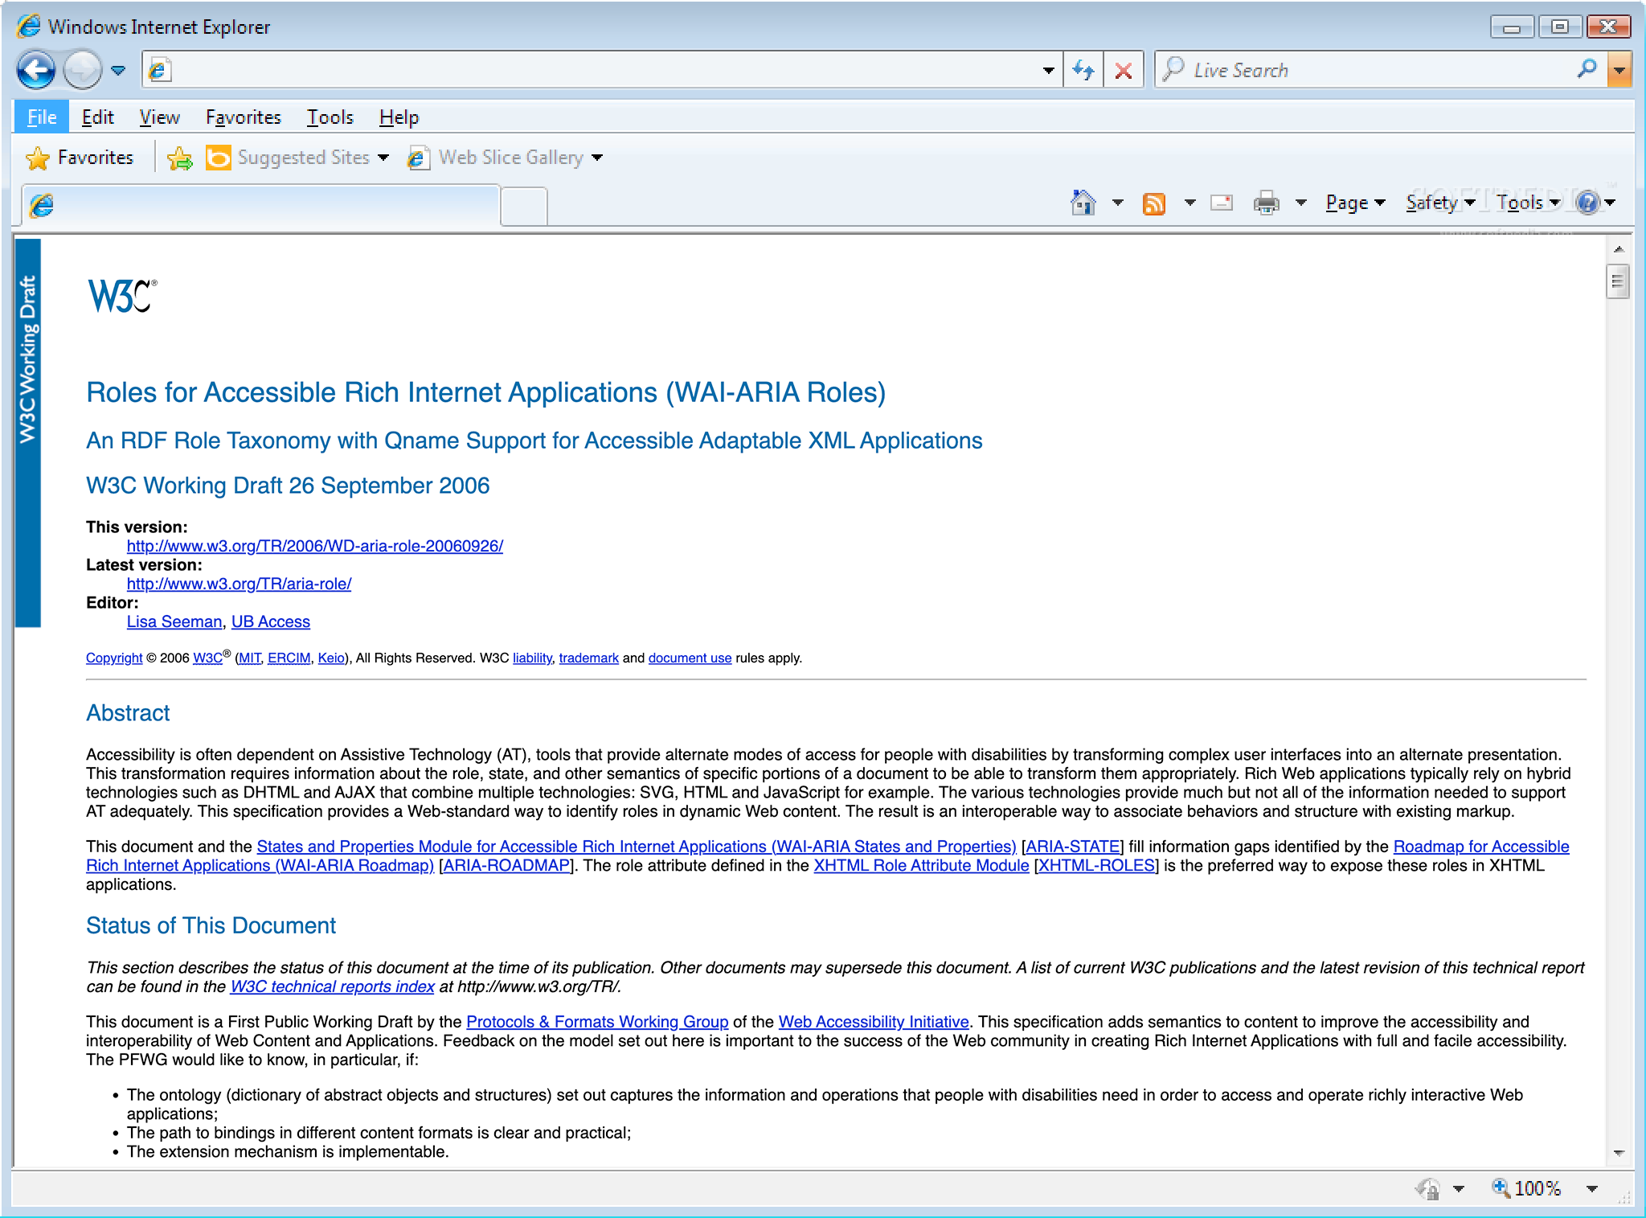Click the Back navigation icon
This screenshot has height=1218, width=1646.
[x=35, y=70]
